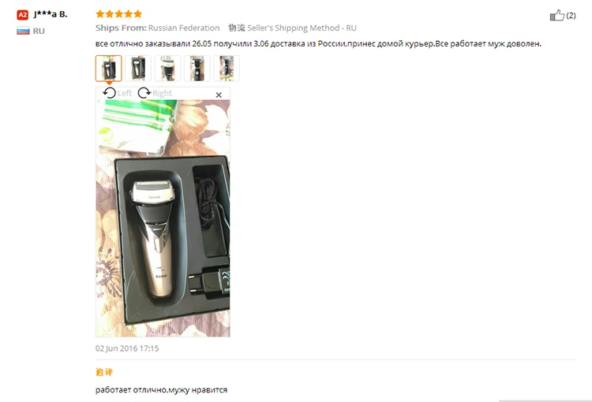
Task: Rotate the photo right using the icon
Action: [144, 93]
